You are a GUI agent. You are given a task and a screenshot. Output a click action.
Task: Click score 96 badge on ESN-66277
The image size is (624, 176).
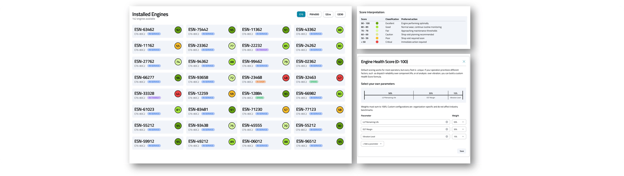[x=178, y=78]
